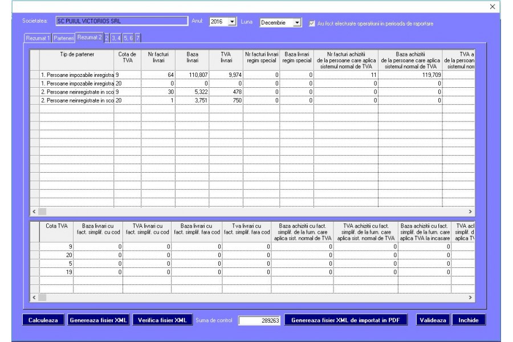Open the tab labeled 5, 6
The image size is (513, 342).
pos(128,38)
